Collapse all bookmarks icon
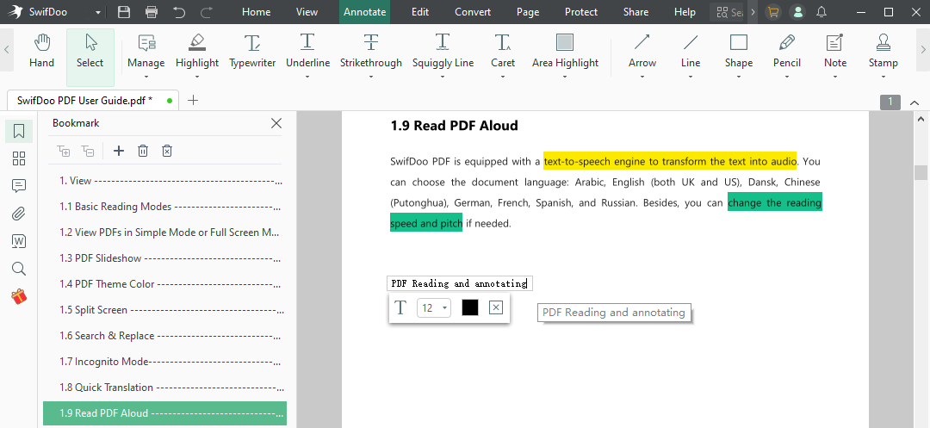Image resolution: width=930 pixels, height=428 pixels. [88, 152]
